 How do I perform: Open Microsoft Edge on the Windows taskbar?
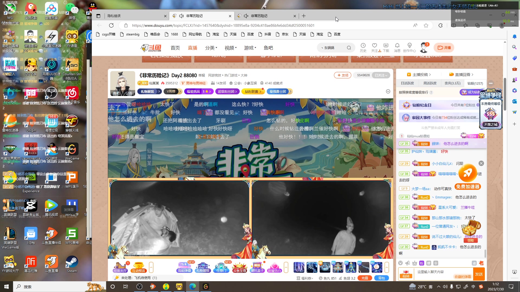pyautogui.click(x=193, y=287)
